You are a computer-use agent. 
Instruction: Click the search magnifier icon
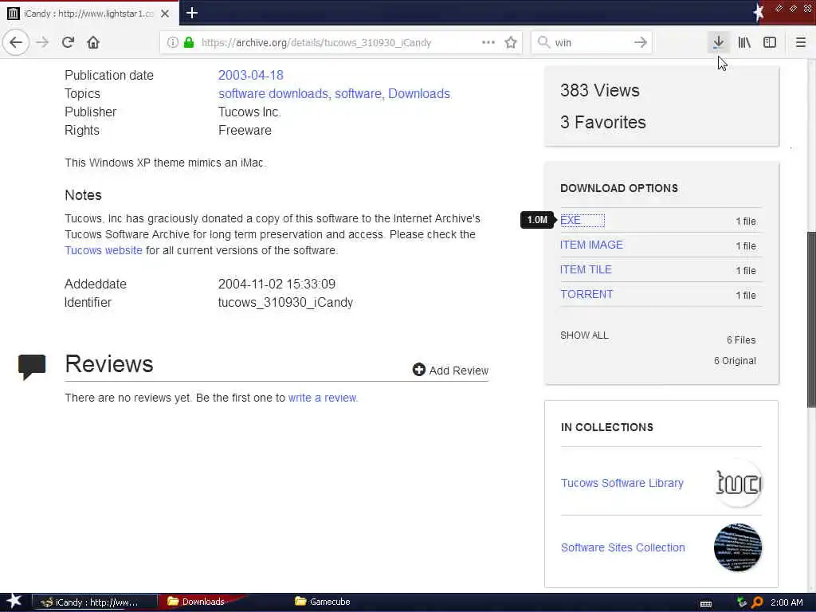click(x=543, y=42)
